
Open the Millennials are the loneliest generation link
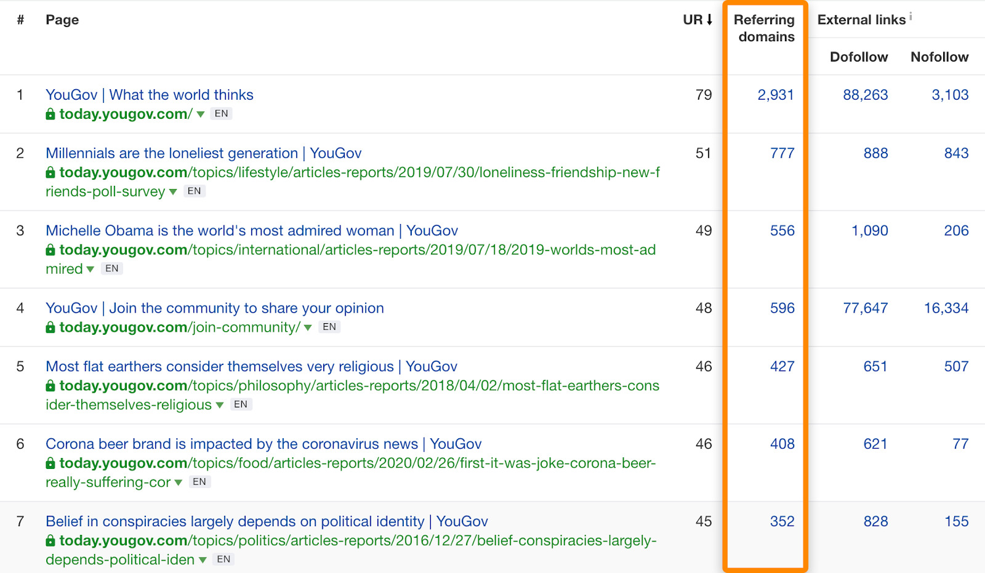pyautogui.click(x=203, y=153)
